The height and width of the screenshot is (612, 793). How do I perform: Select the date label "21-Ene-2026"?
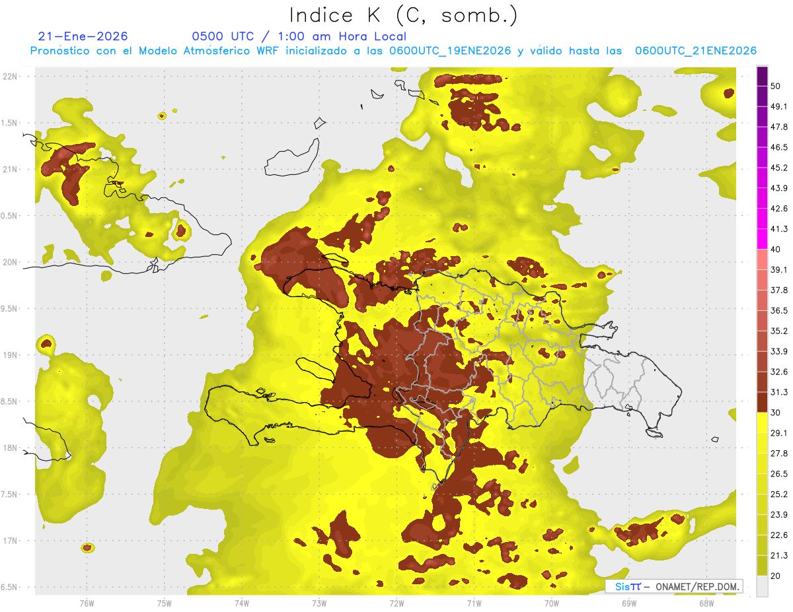(x=83, y=36)
